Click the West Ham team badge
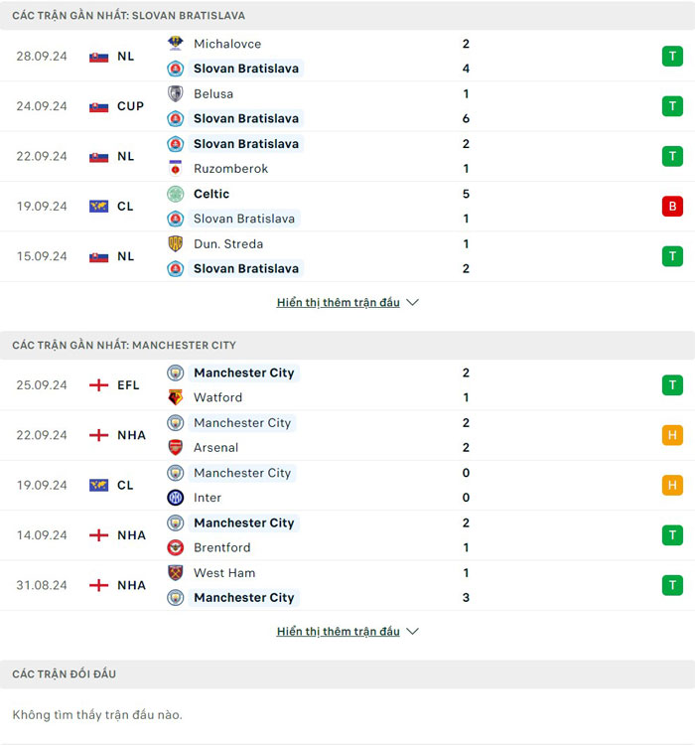Viewport: 695px width, 745px height. pyautogui.click(x=176, y=573)
